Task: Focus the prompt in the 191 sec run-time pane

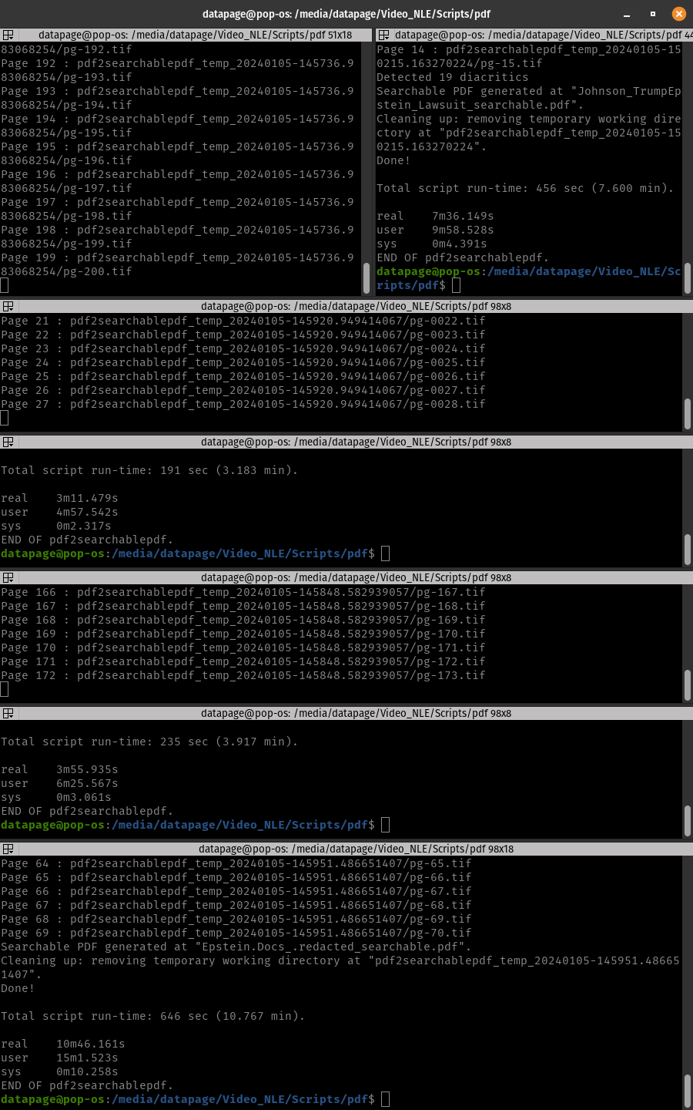Action: (386, 553)
